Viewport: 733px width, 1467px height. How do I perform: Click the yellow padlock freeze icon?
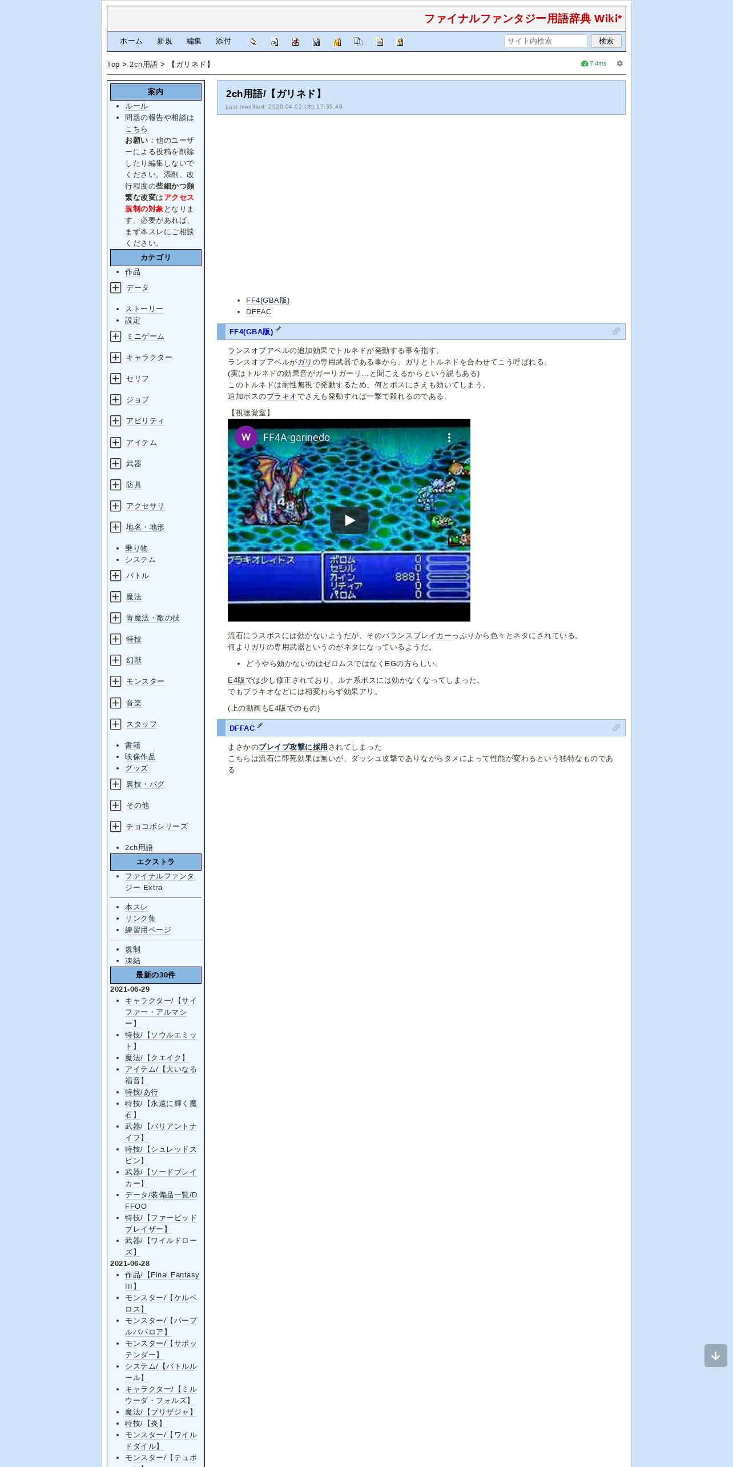pyautogui.click(x=337, y=42)
